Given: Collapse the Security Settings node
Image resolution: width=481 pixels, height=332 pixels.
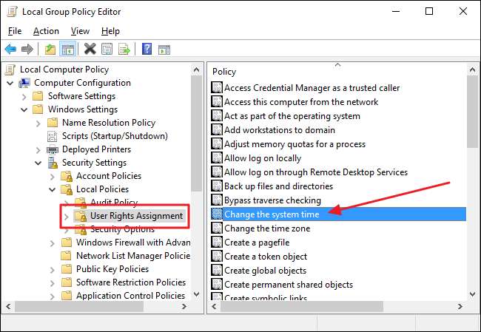Looking at the screenshot, I should click(38, 163).
